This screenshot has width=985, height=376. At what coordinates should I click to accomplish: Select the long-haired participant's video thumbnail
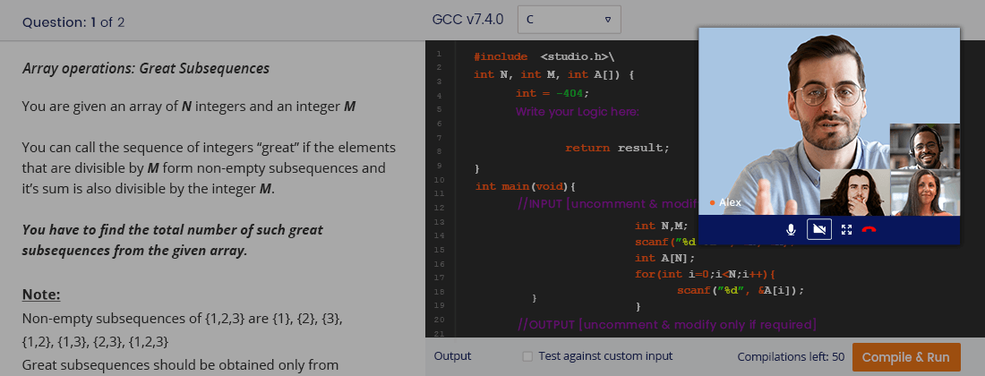[855, 192]
